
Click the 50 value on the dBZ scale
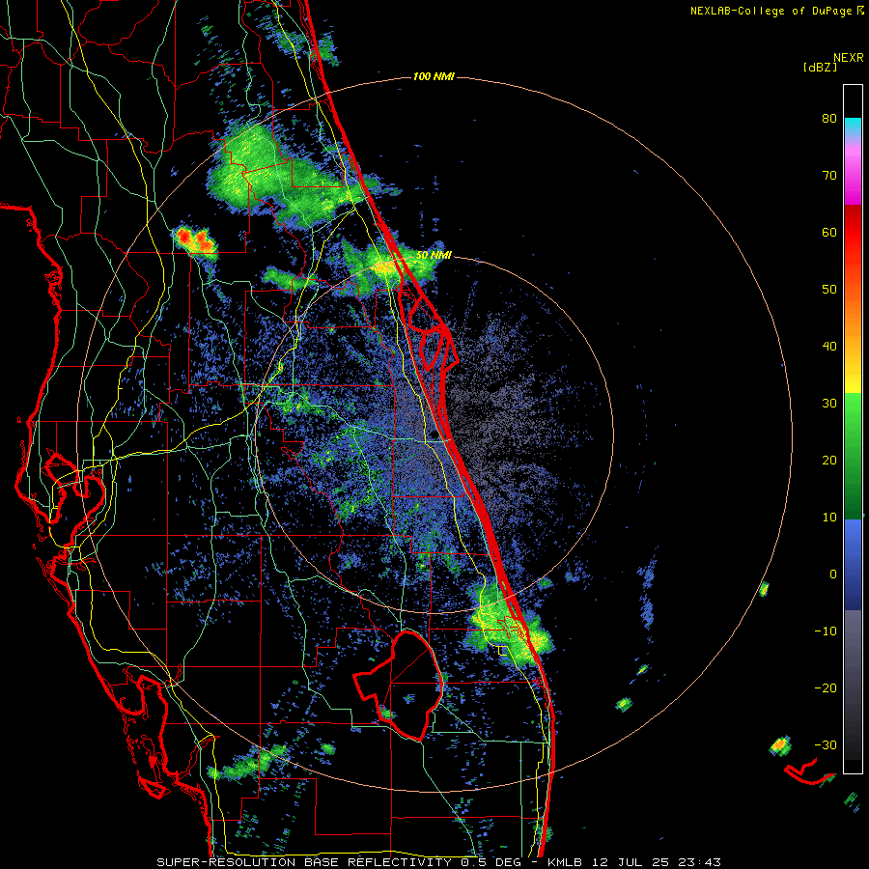pyautogui.click(x=829, y=290)
